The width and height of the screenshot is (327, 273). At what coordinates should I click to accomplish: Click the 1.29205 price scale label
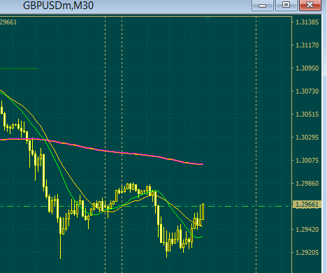307,253
